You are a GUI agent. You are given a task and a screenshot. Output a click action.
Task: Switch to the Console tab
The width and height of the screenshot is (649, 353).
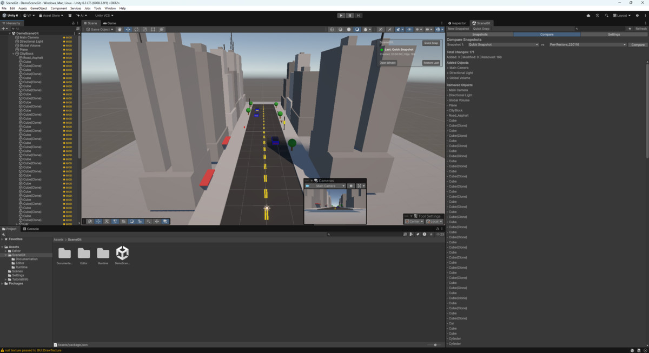coord(31,229)
